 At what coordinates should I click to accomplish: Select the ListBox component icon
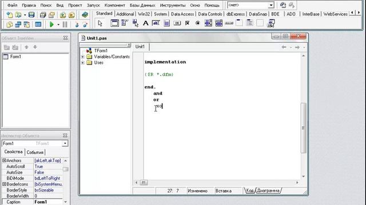(208, 23)
